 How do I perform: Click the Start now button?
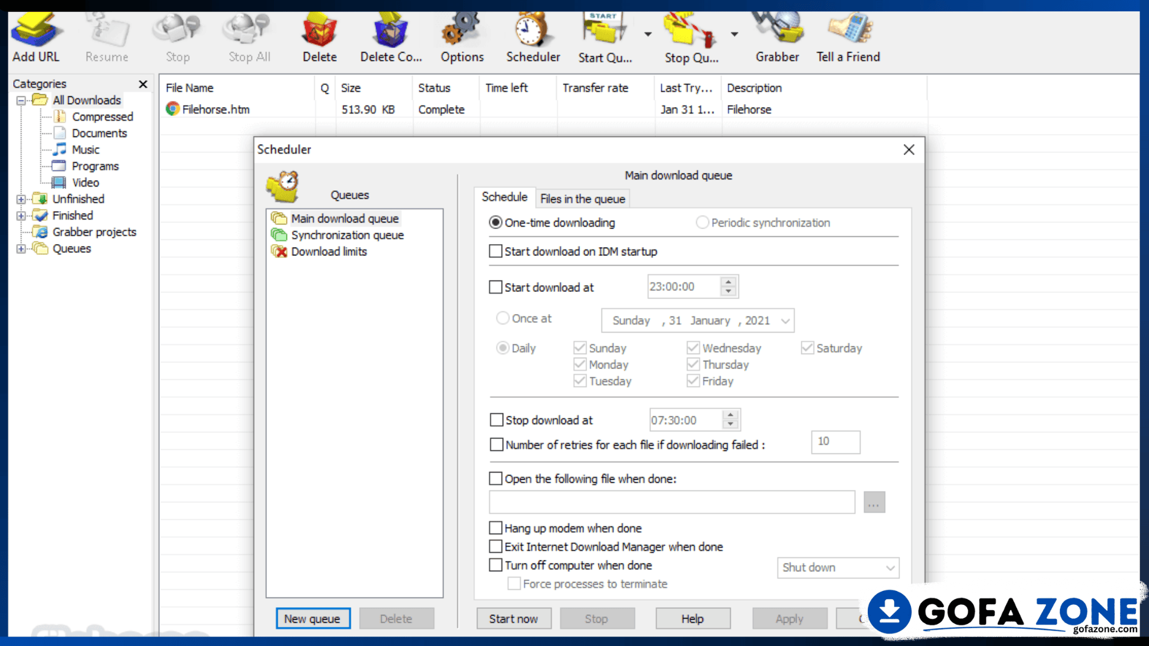tap(513, 618)
